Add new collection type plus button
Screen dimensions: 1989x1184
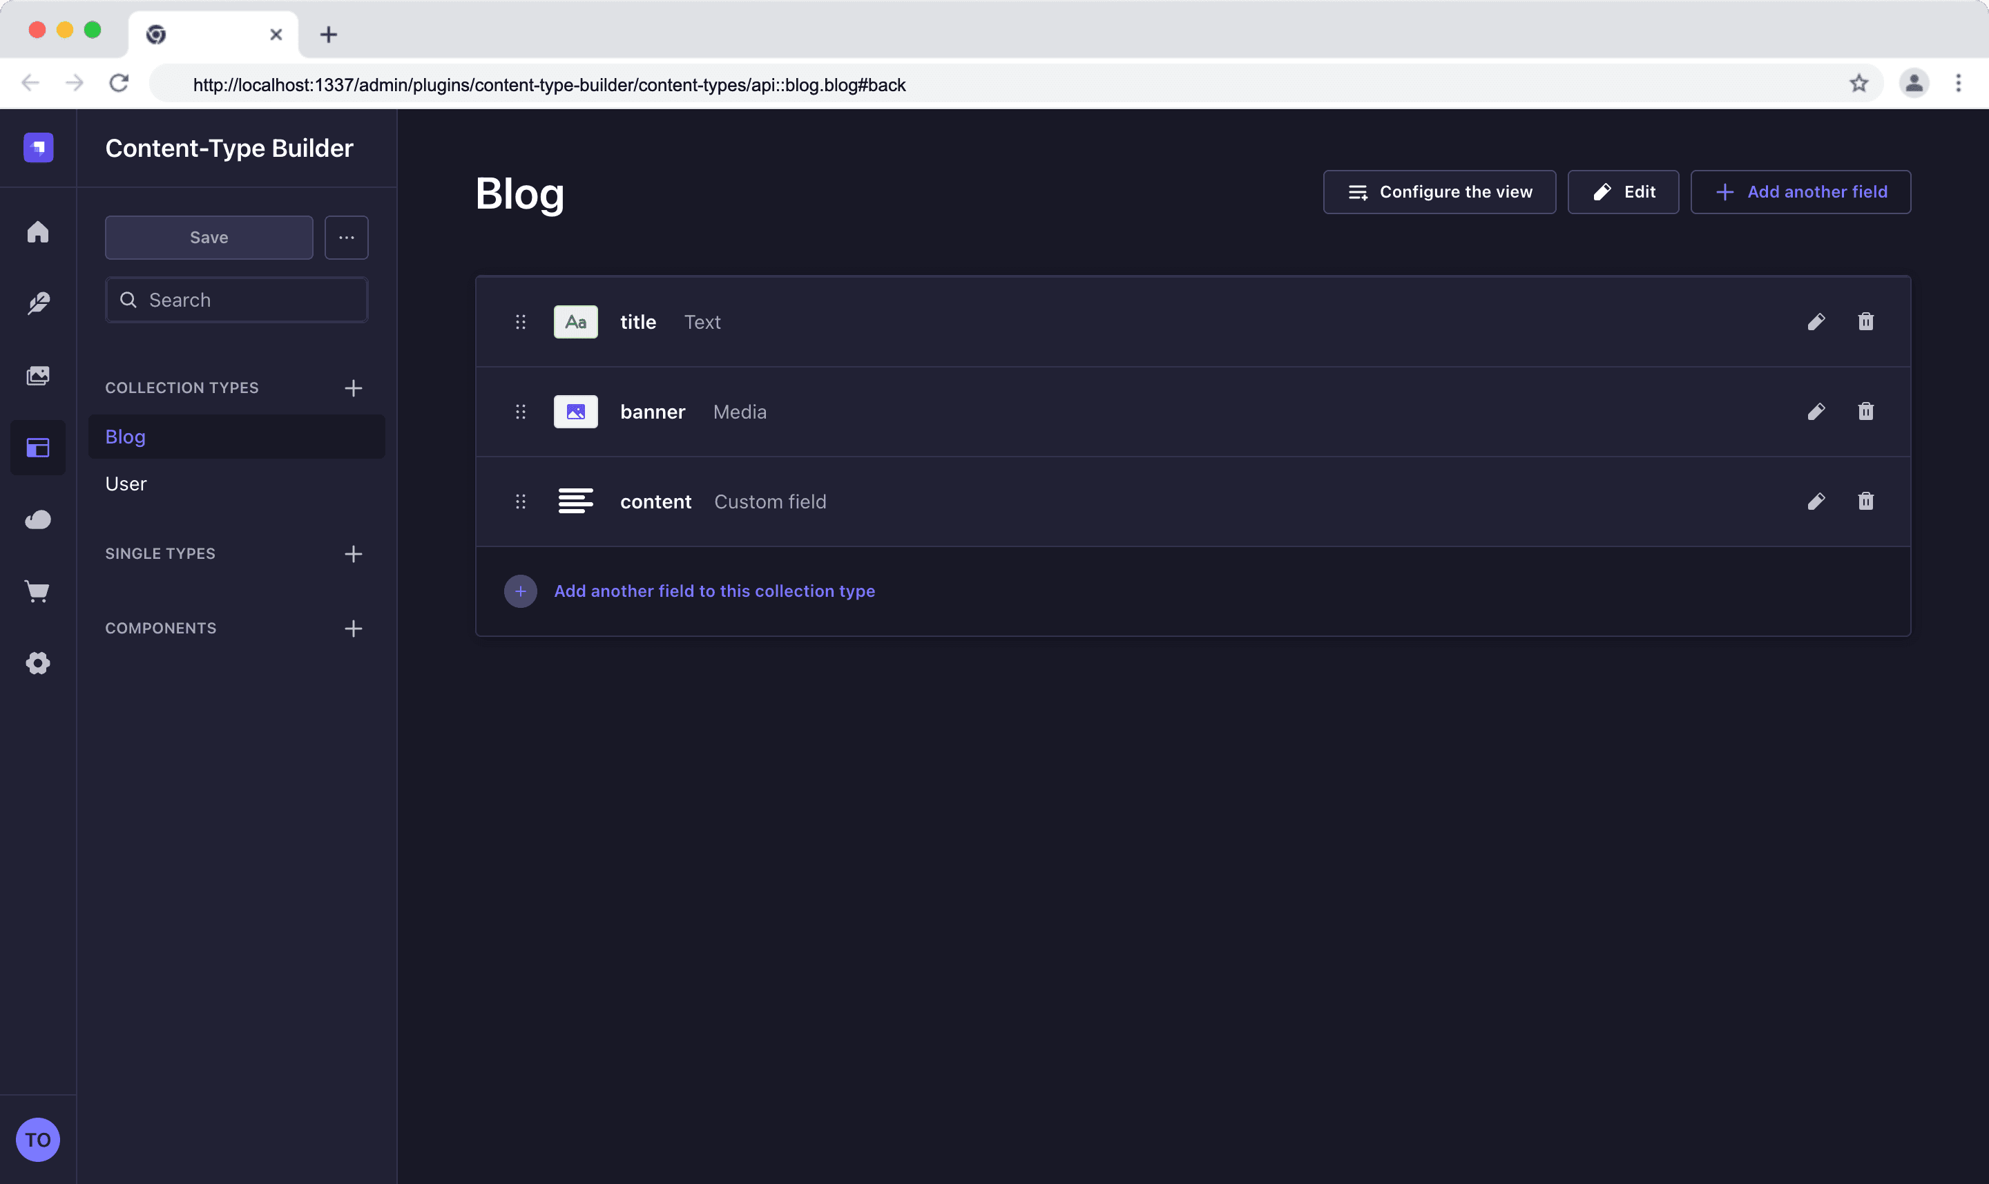tap(354, 388)
